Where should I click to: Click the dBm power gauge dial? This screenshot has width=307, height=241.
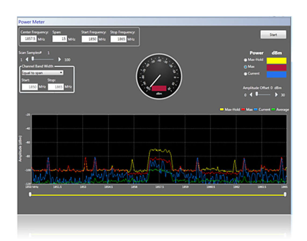tap(159, 77)
